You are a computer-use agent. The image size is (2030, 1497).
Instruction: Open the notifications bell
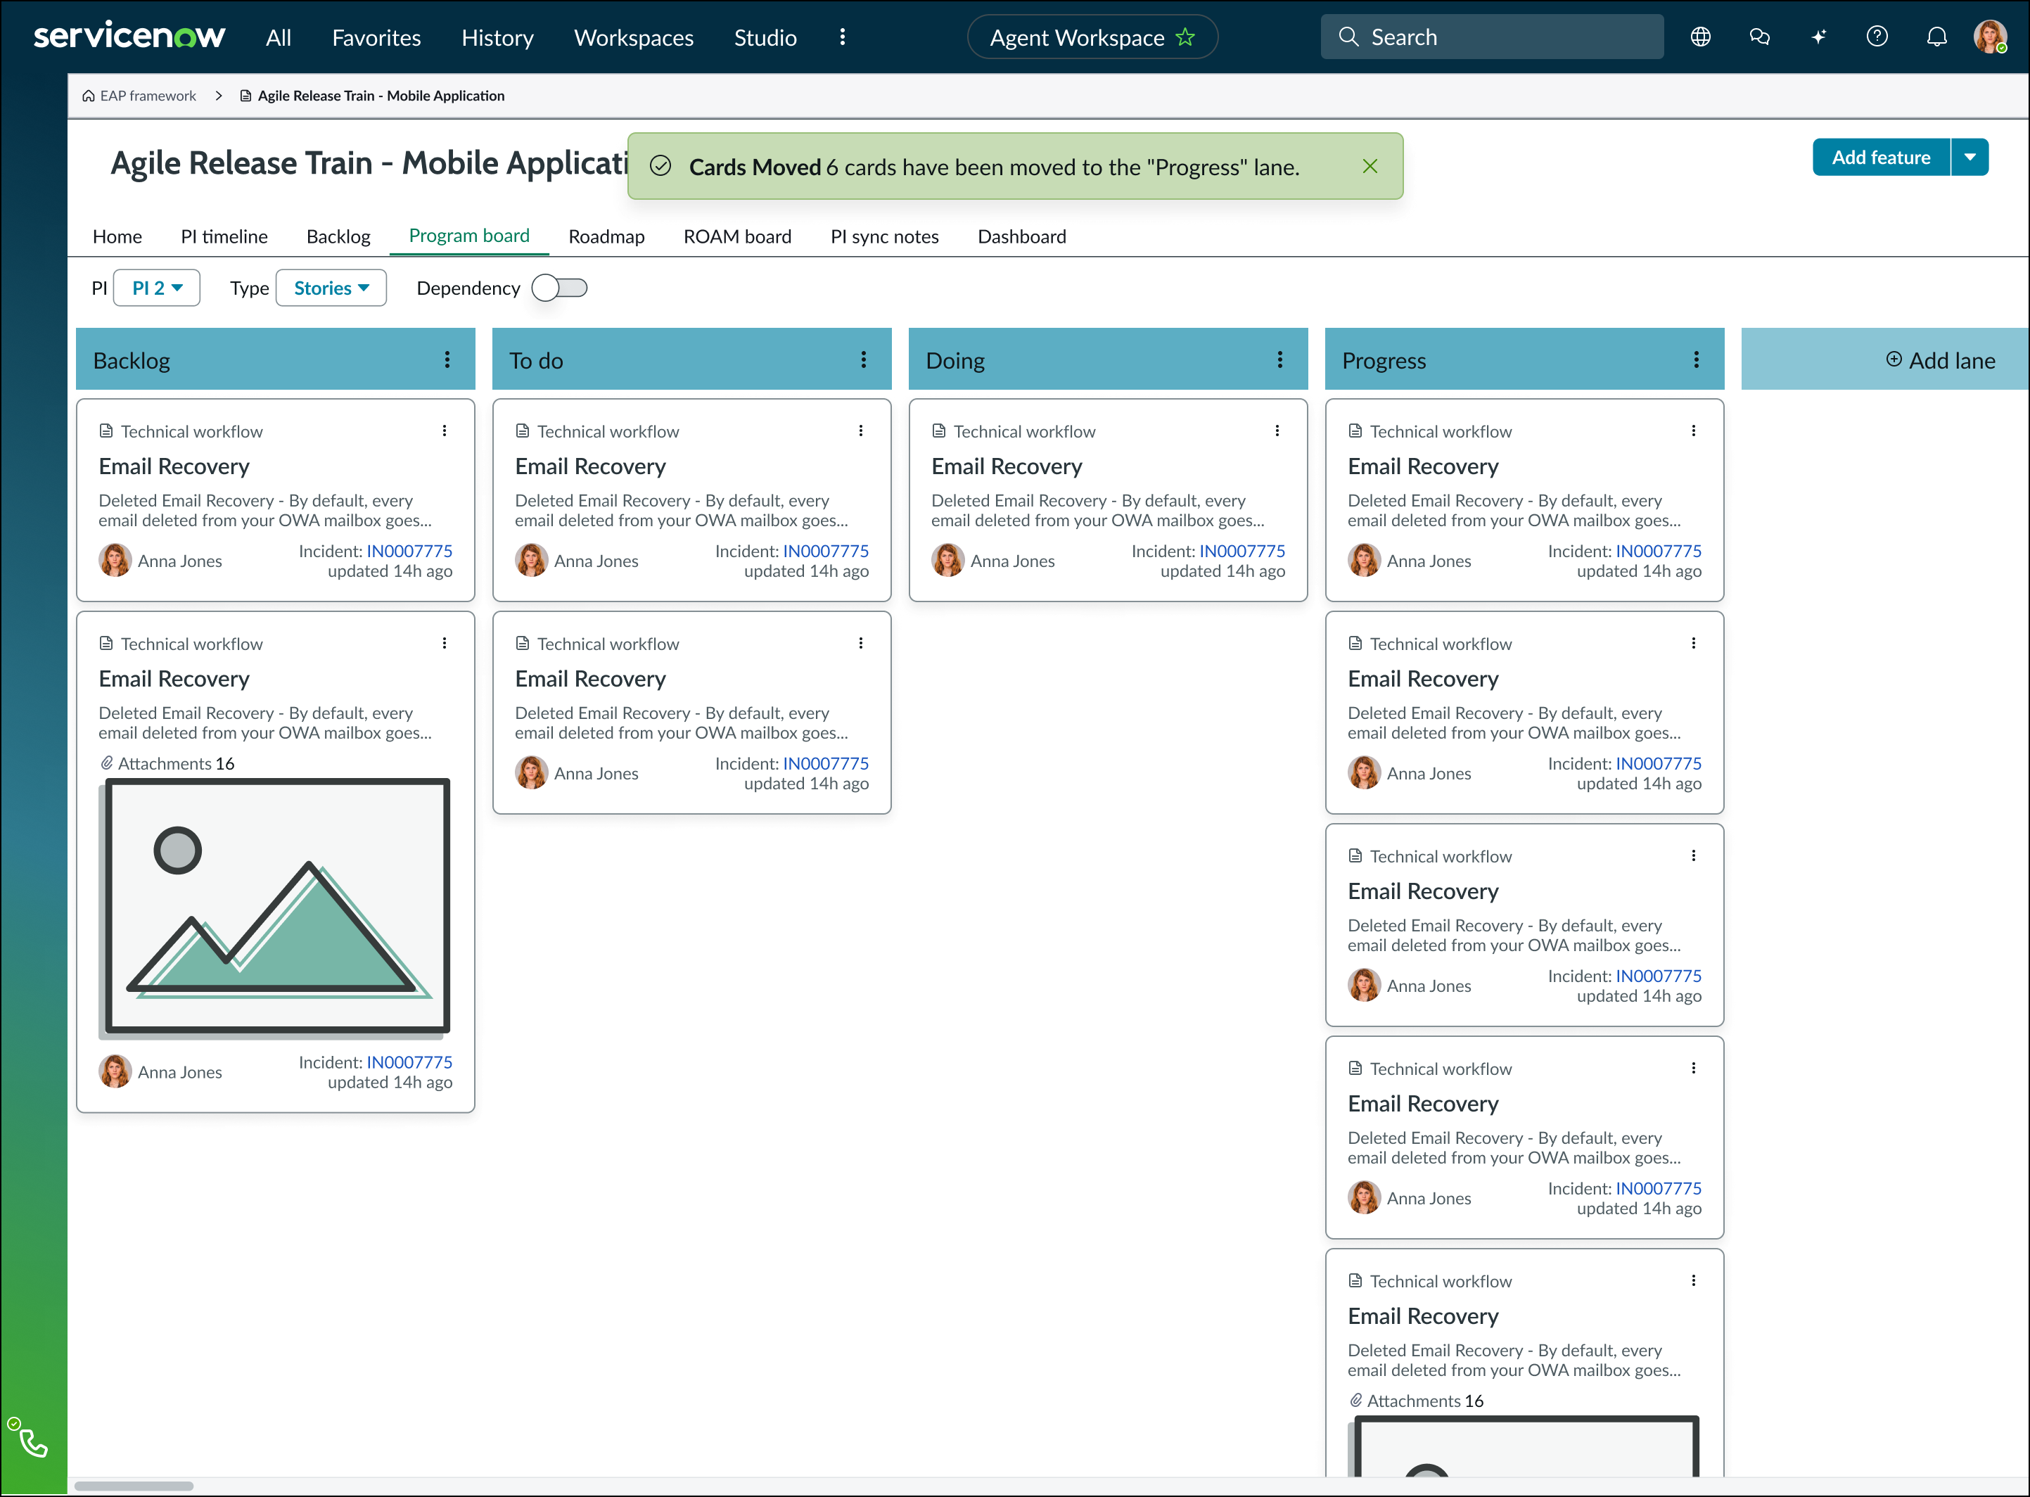pos(1936,37)
